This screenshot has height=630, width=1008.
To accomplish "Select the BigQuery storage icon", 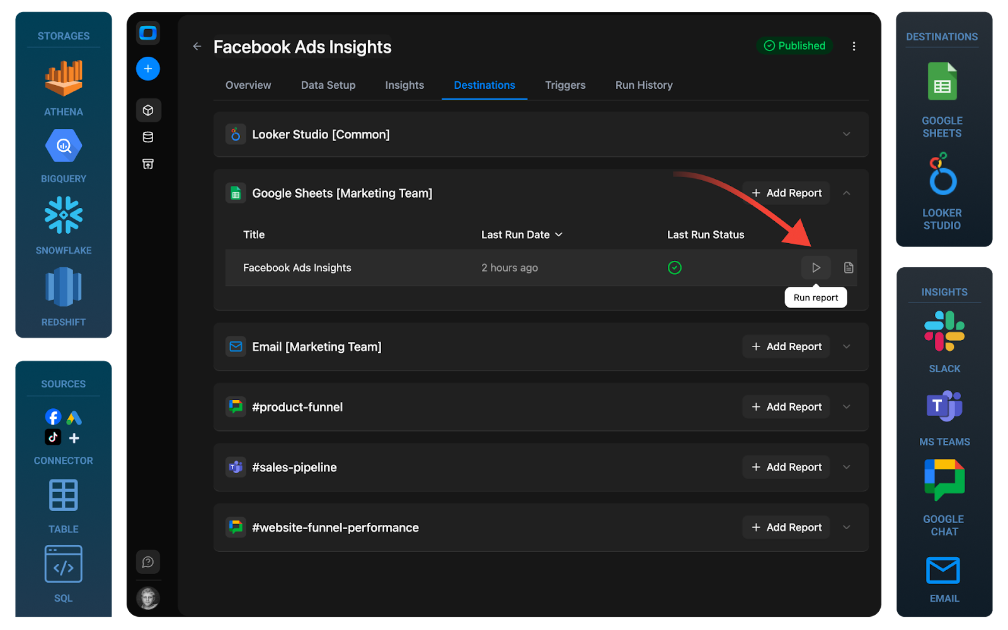I will pyautogui.click(x=64, y=146).
